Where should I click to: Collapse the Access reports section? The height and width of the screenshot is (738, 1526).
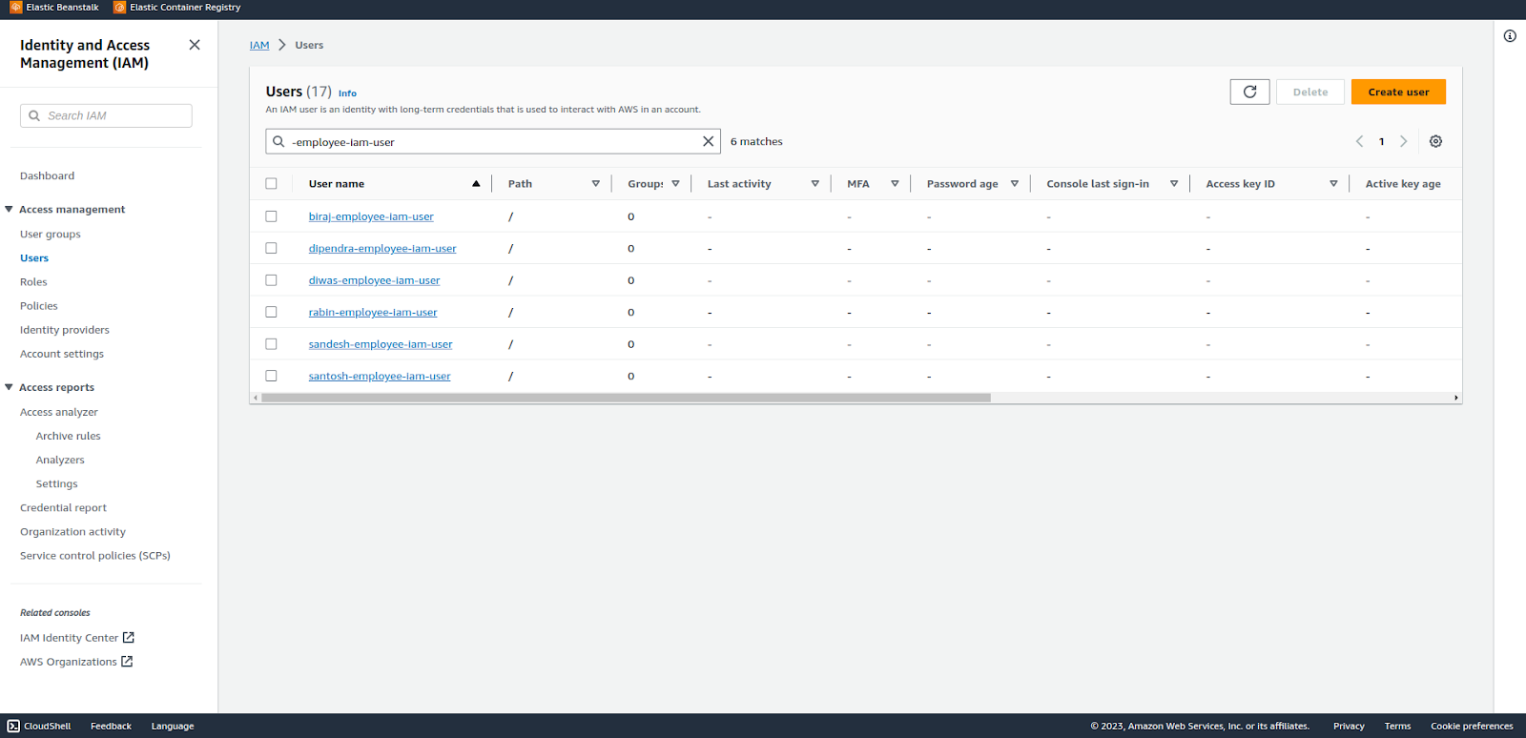(9, 387)
